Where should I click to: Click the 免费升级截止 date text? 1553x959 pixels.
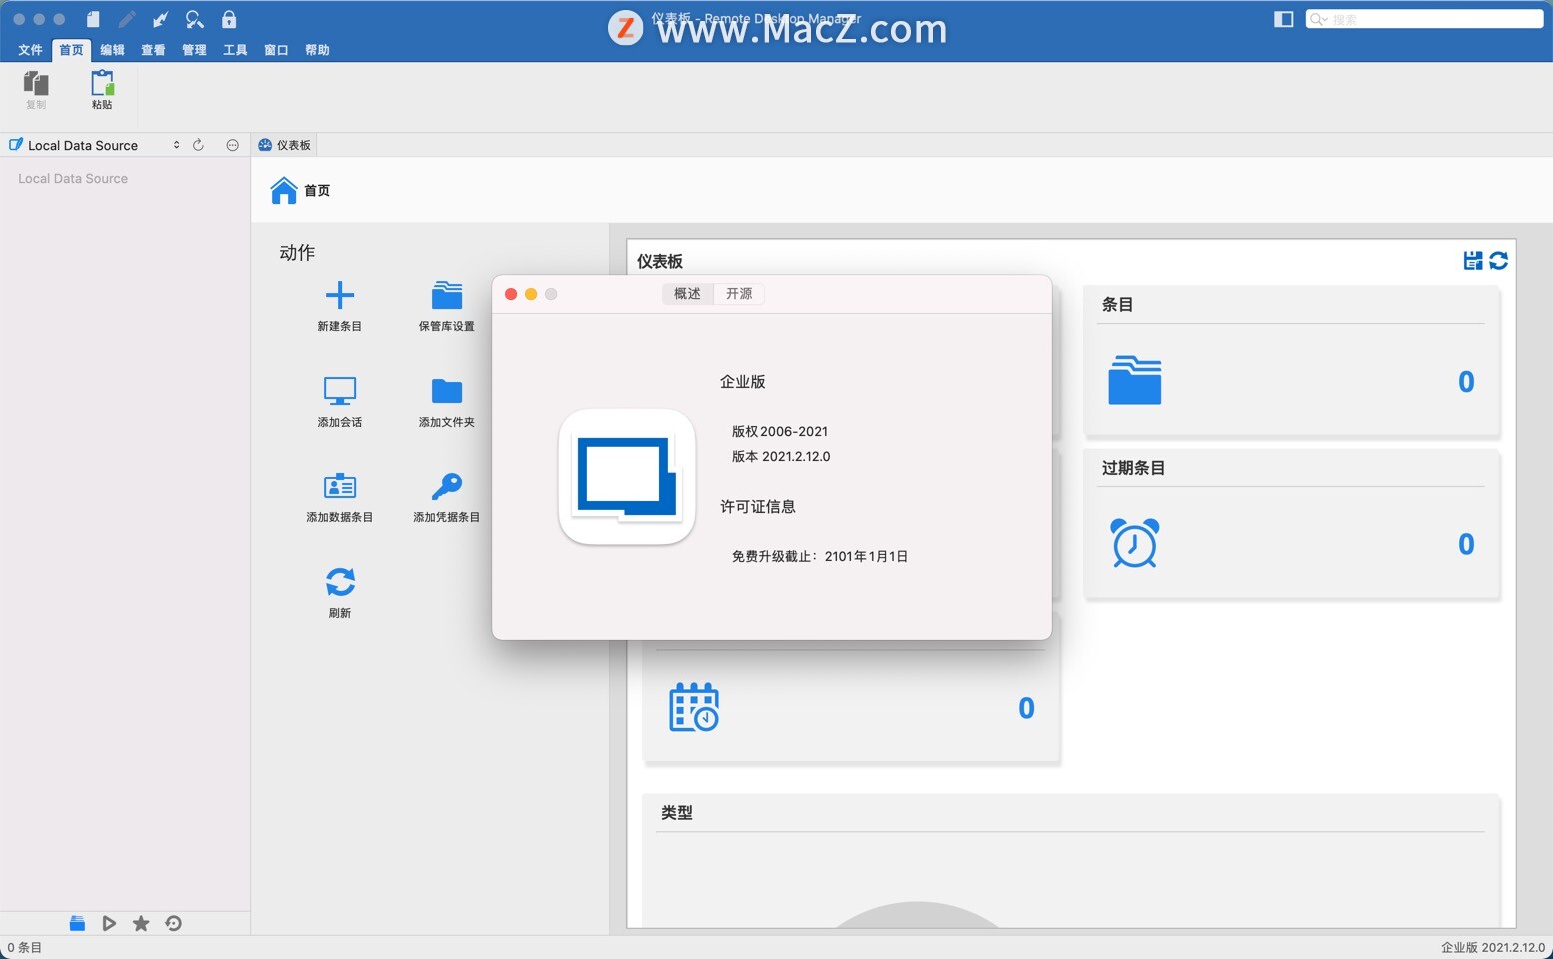coord(819,556)
